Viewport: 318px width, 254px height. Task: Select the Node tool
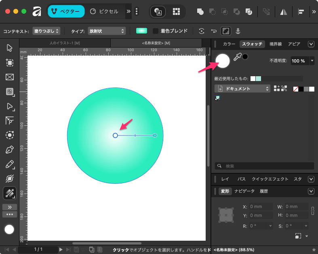[x=10, y=106]
